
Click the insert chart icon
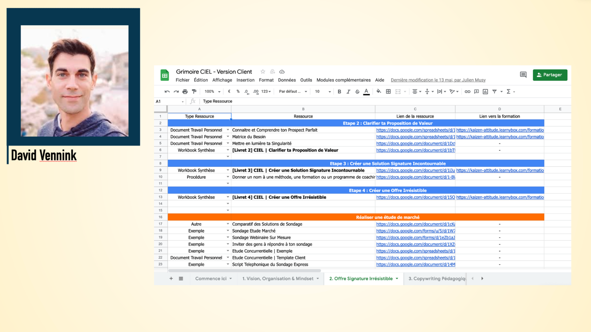485,92
